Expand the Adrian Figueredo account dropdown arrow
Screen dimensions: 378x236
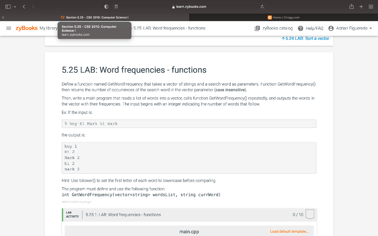click(x=371, y=28)
